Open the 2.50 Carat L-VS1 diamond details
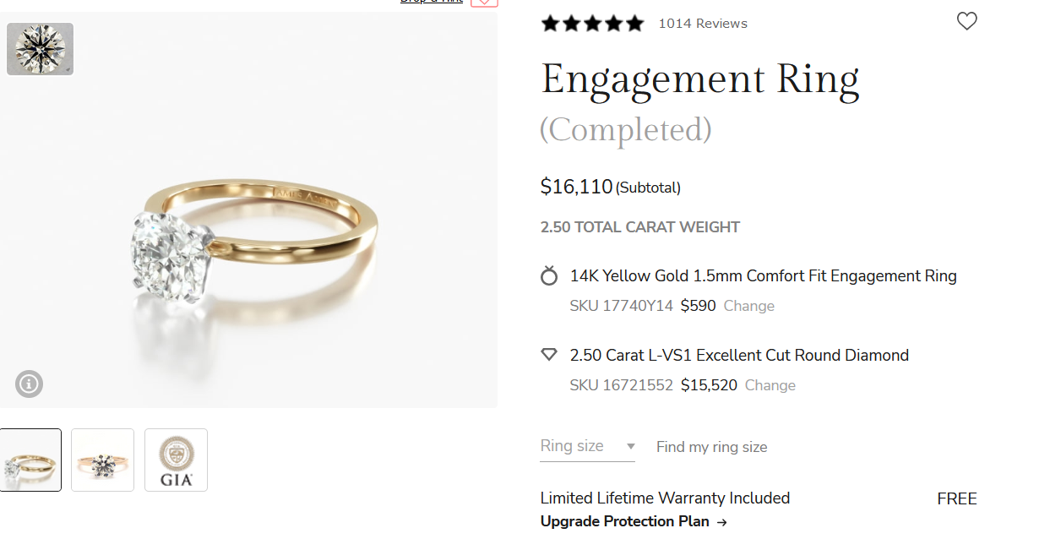 click(739, 356)
